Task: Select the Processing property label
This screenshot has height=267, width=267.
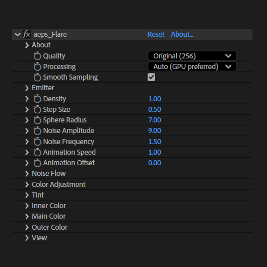Action: coord(59,66)
